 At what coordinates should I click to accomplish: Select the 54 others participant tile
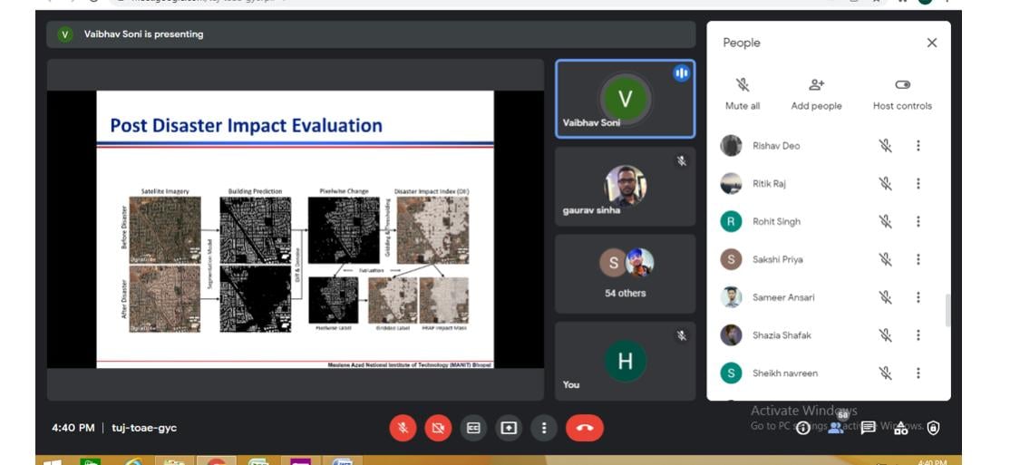pyautogui.click(x=625, y=273)
